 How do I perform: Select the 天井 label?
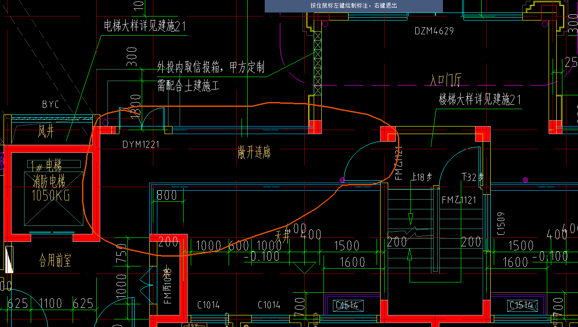283,236
